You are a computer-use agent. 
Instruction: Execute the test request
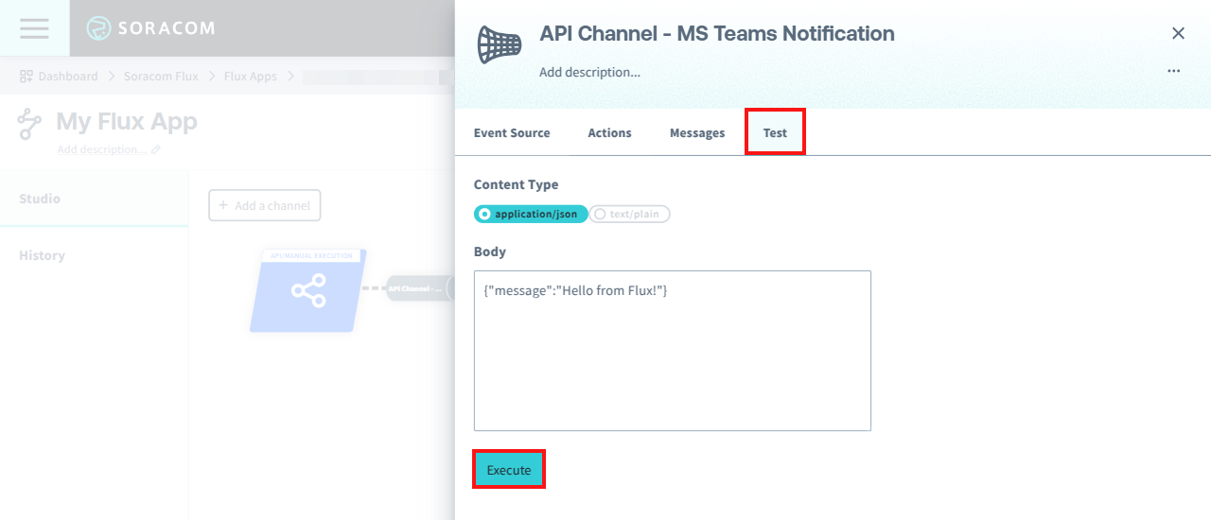coord(509,470)
